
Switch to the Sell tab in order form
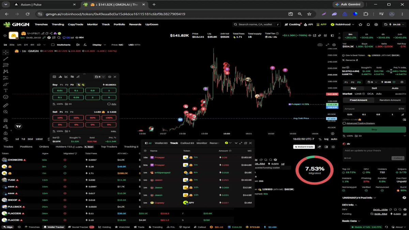click(x=374, y=88)
